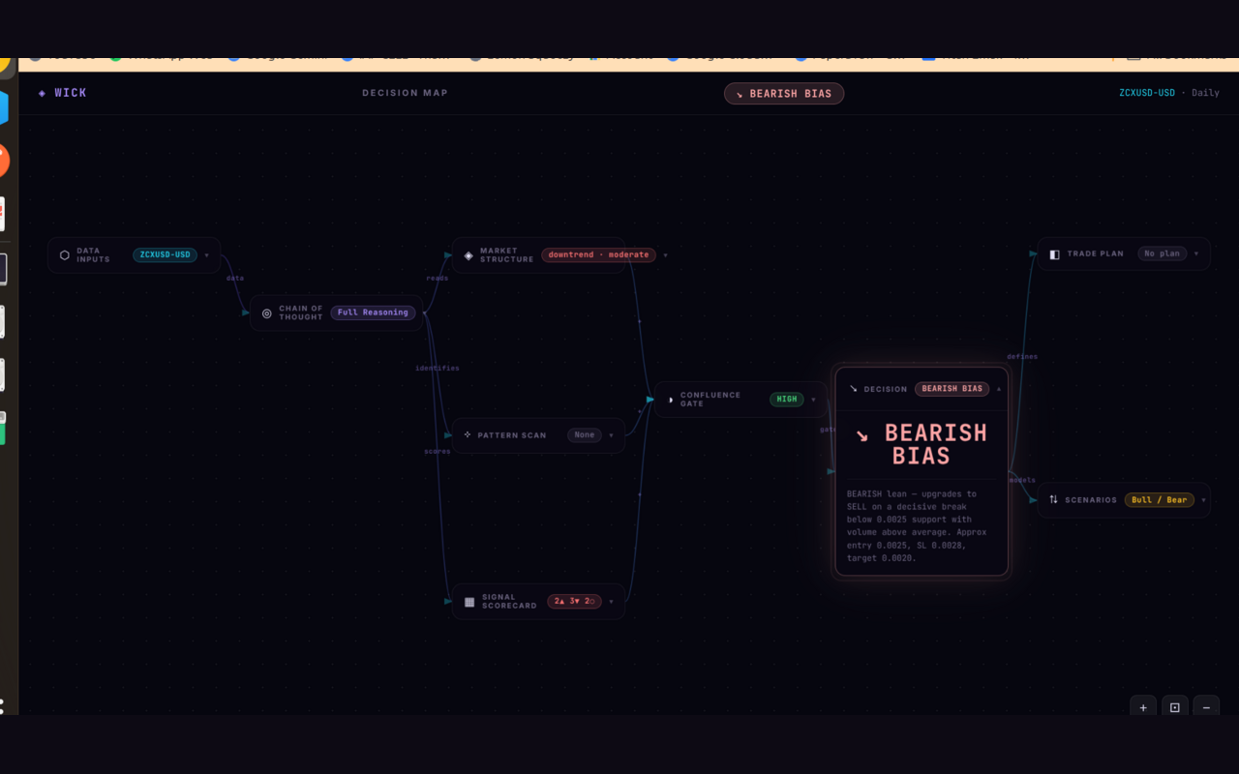This screenshot has width=1239, height=774.
Task: Click the DATA INPUTS node label
Action: (94, 255)
